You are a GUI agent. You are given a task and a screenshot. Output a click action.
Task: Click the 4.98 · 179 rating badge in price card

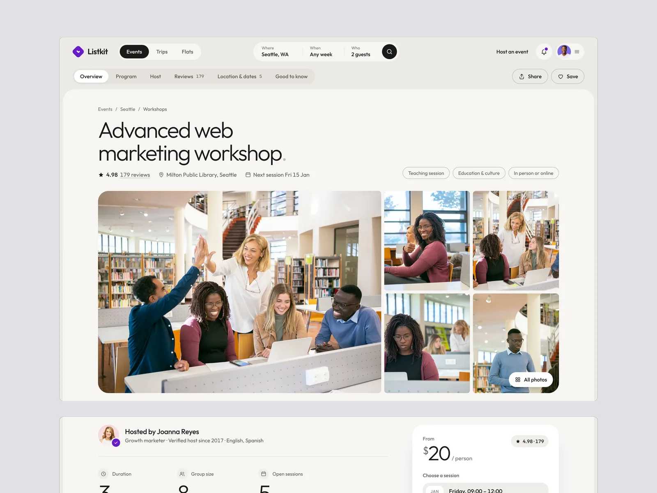point(530,441)
